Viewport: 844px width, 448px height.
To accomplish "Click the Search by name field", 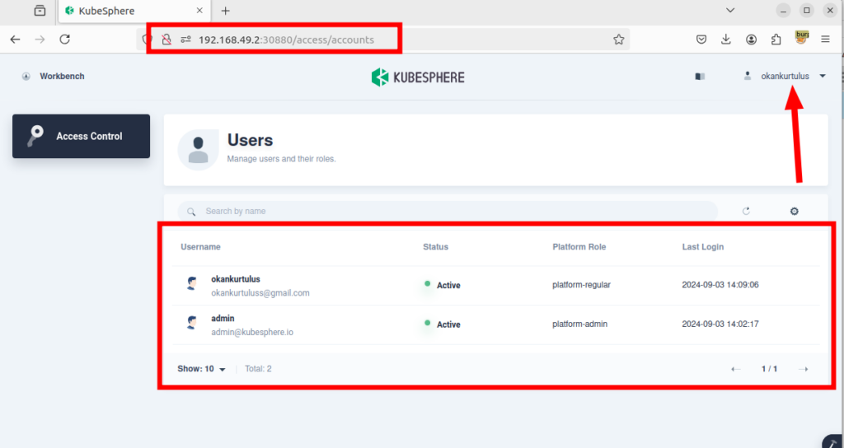I will tap(448, 212).
